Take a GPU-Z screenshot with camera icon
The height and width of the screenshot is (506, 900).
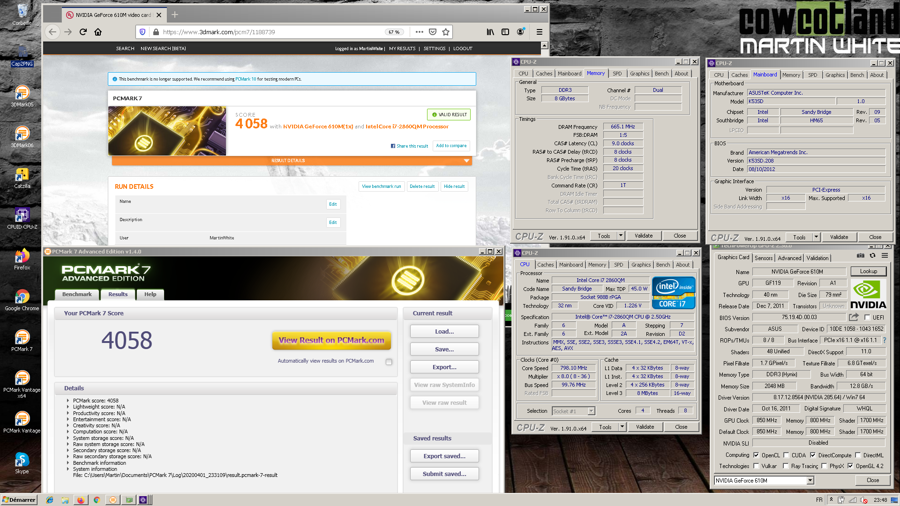coord(861,256)
